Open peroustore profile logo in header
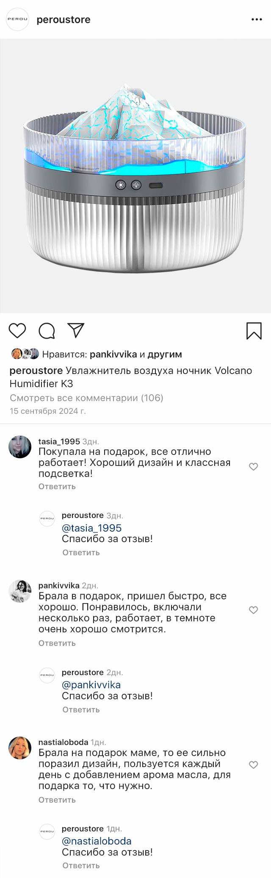 point(18,20)
